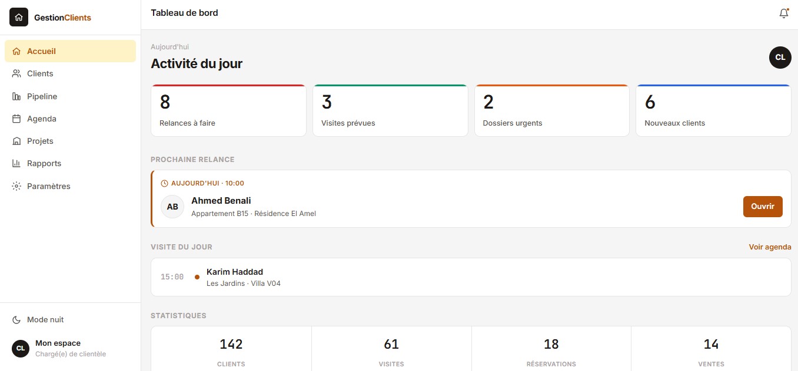The height and width of the screenshot is (371, 798).
Task: Click the VISITE DU JOUR section label
Action: [181, 247]
